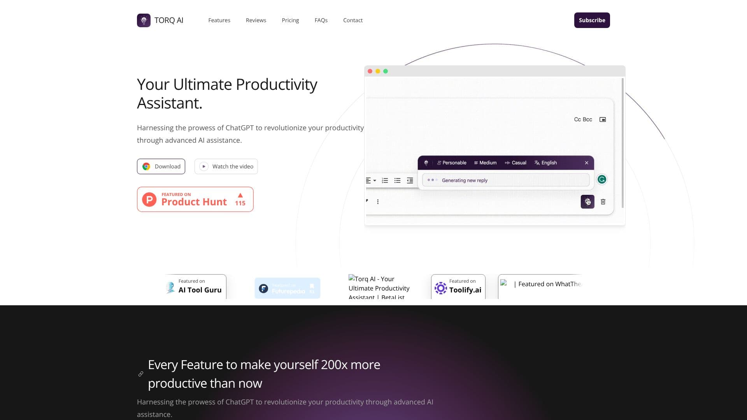
Task: Open the text align dropdown
Action: (x=371, y=180)
